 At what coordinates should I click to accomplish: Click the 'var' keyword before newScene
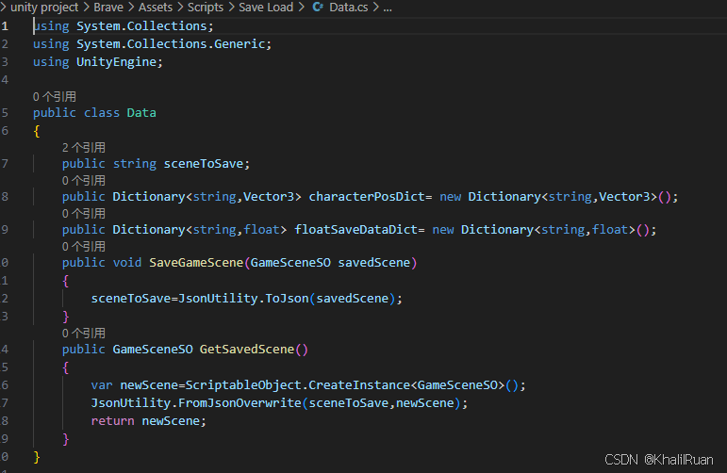coord(102,385)
